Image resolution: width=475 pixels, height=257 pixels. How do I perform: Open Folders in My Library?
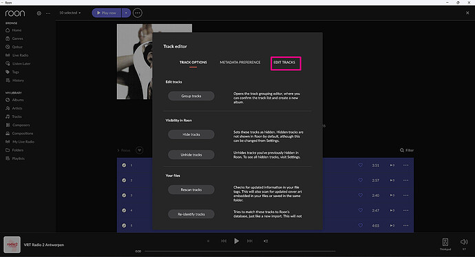pyautogui.click(x=14, y=150)
